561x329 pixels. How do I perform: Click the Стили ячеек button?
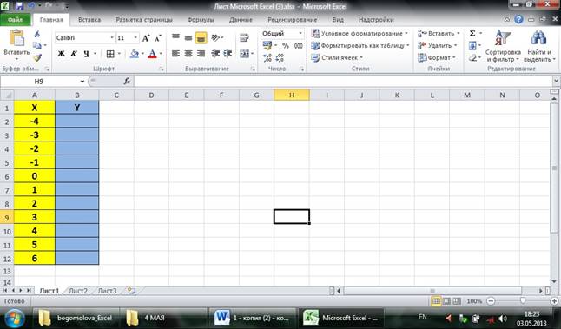(337, 57)
